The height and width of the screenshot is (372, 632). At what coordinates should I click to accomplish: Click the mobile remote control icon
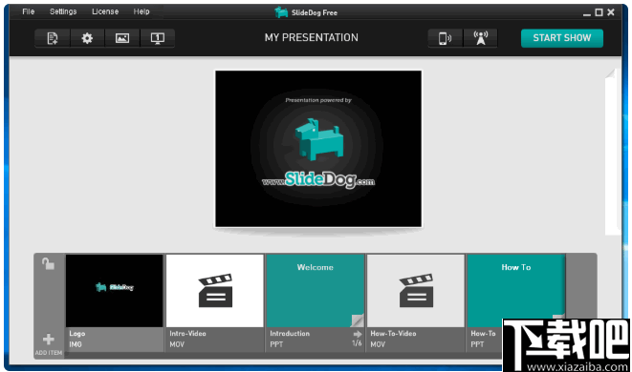(x=445, y=38)
